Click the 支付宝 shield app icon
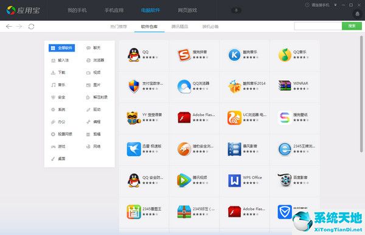This screenshot has height=235, width=365. (134, 86)
